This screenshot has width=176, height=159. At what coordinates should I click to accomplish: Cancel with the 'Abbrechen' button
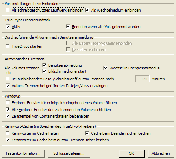(161, 153)
